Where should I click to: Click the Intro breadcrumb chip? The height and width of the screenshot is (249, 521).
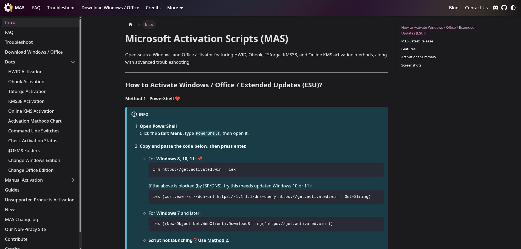149,25
